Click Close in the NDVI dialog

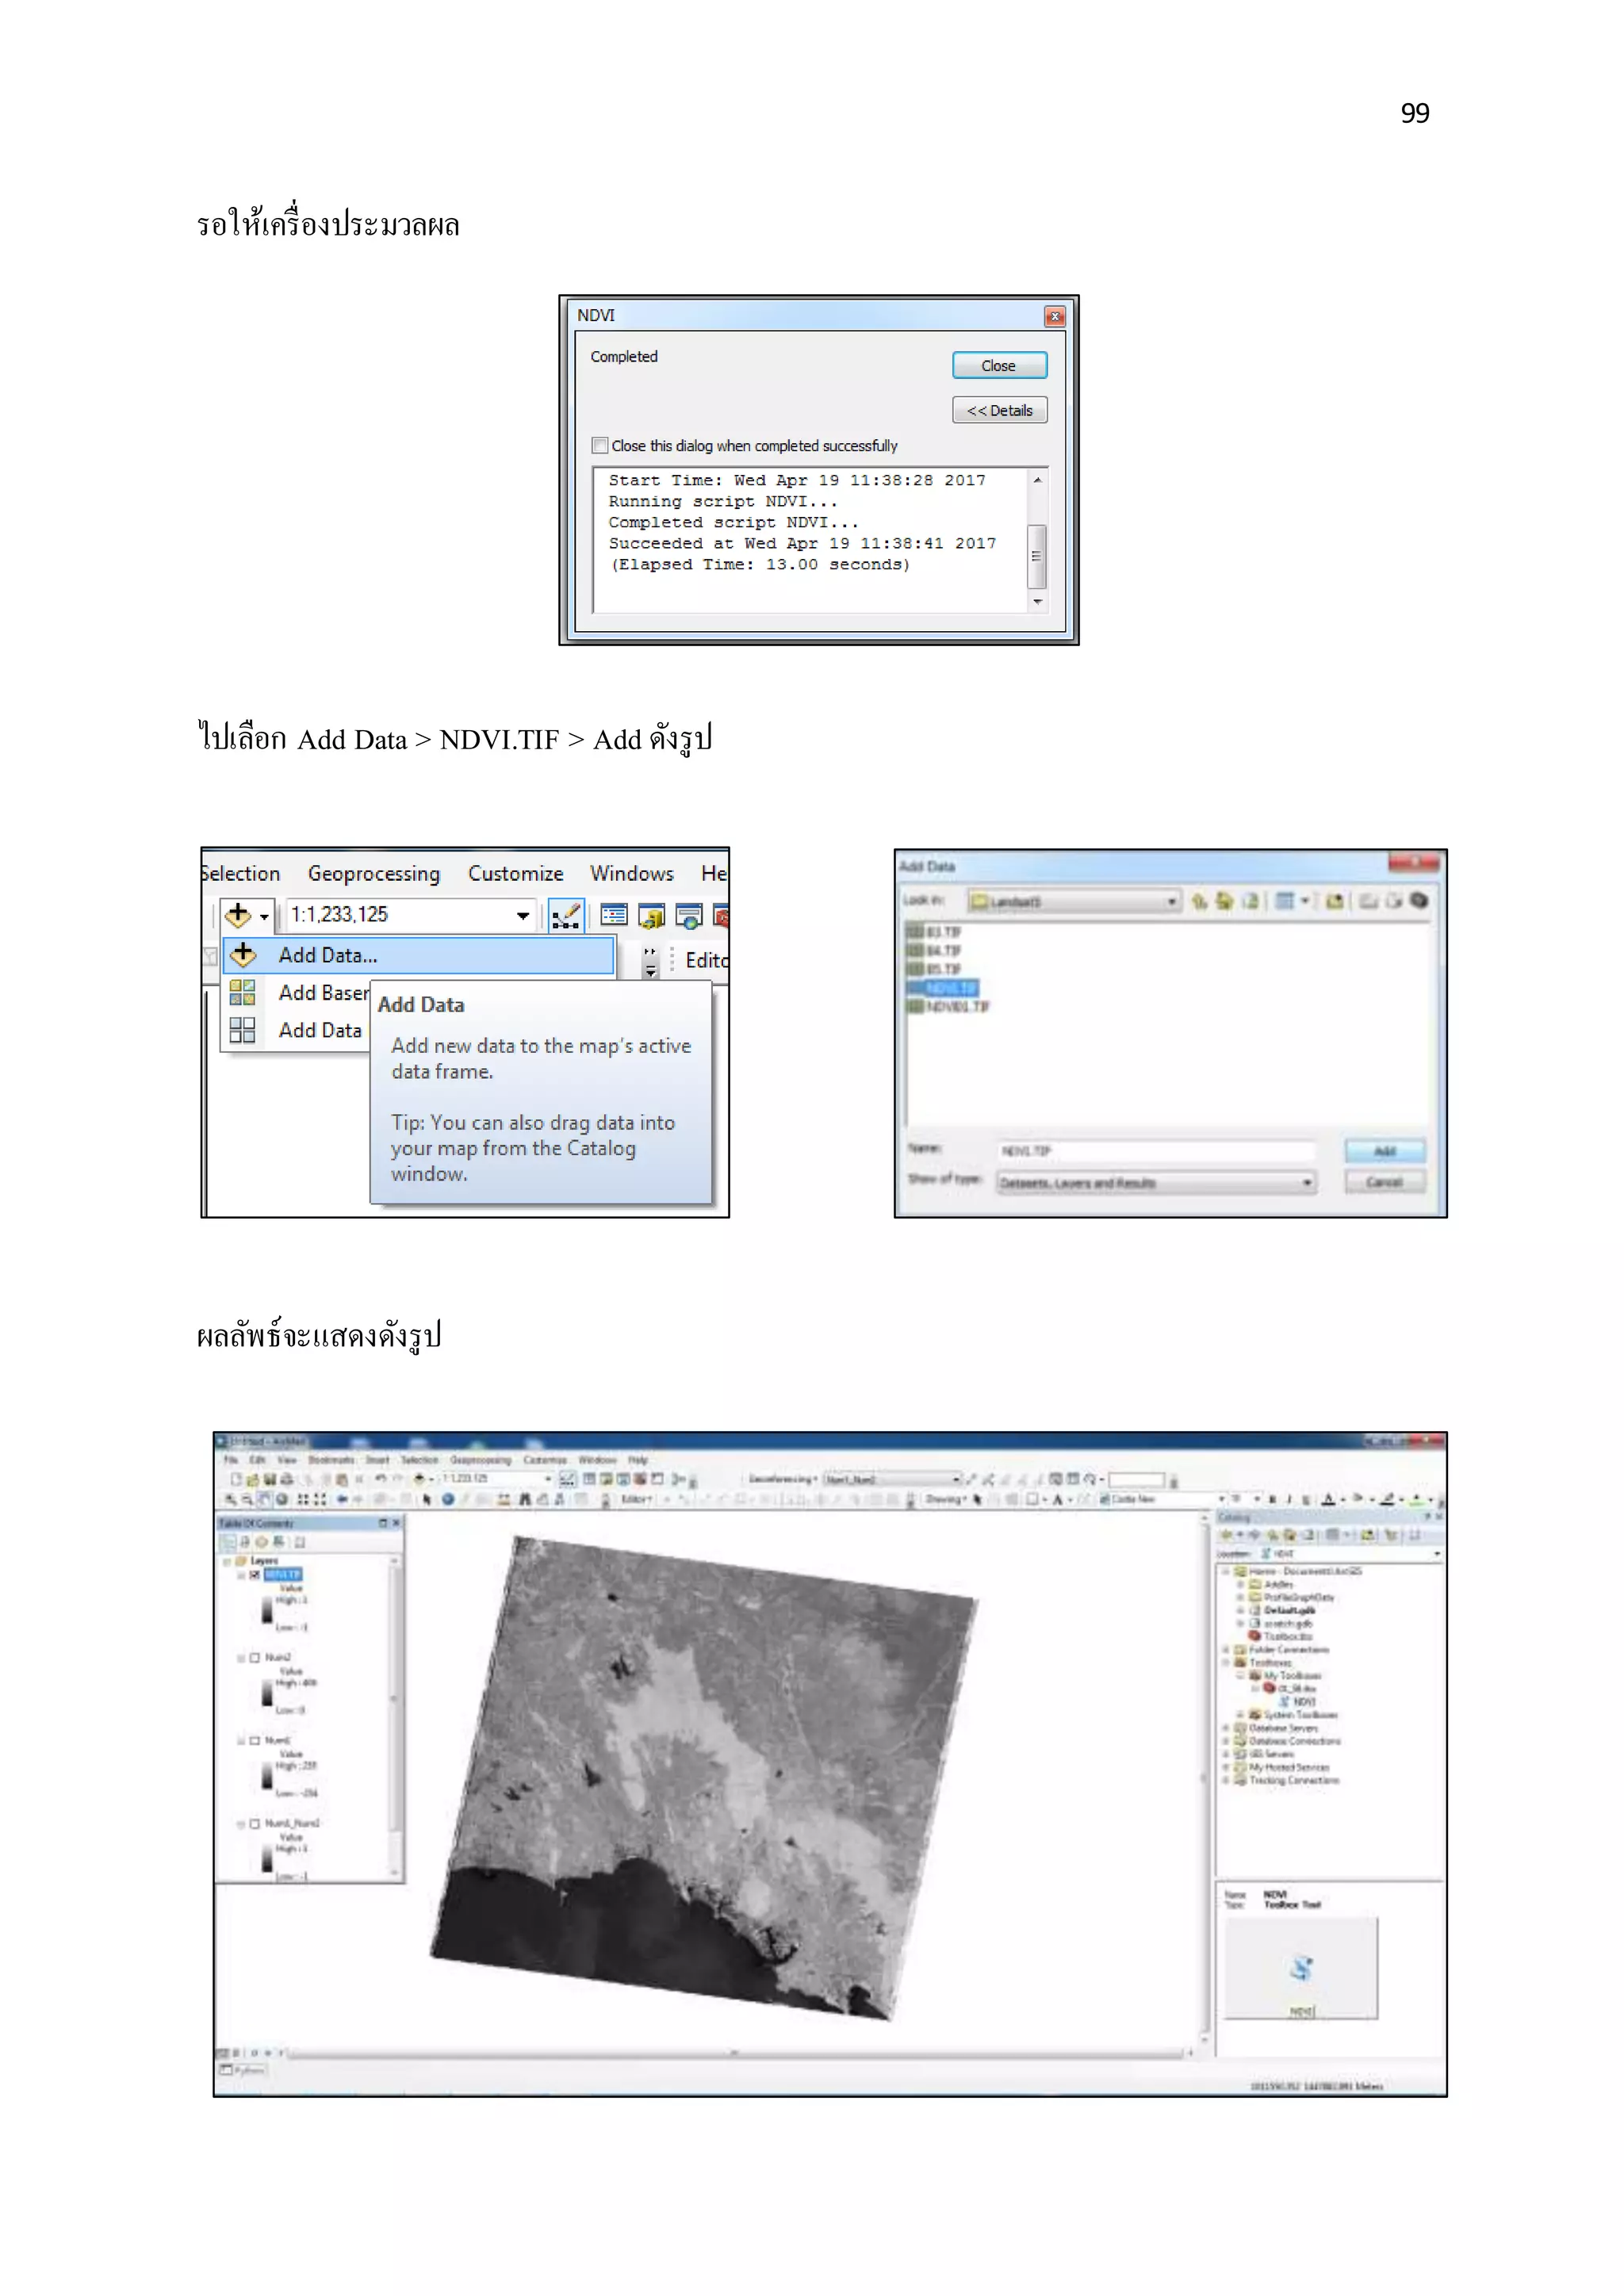coord(998,365)
